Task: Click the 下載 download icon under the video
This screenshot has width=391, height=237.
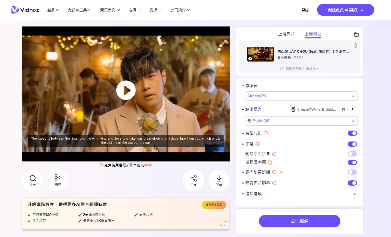Action: 219,180
